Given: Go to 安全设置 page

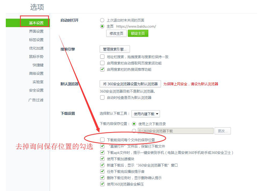Looking at the screenshot, I should coord(36,90).
